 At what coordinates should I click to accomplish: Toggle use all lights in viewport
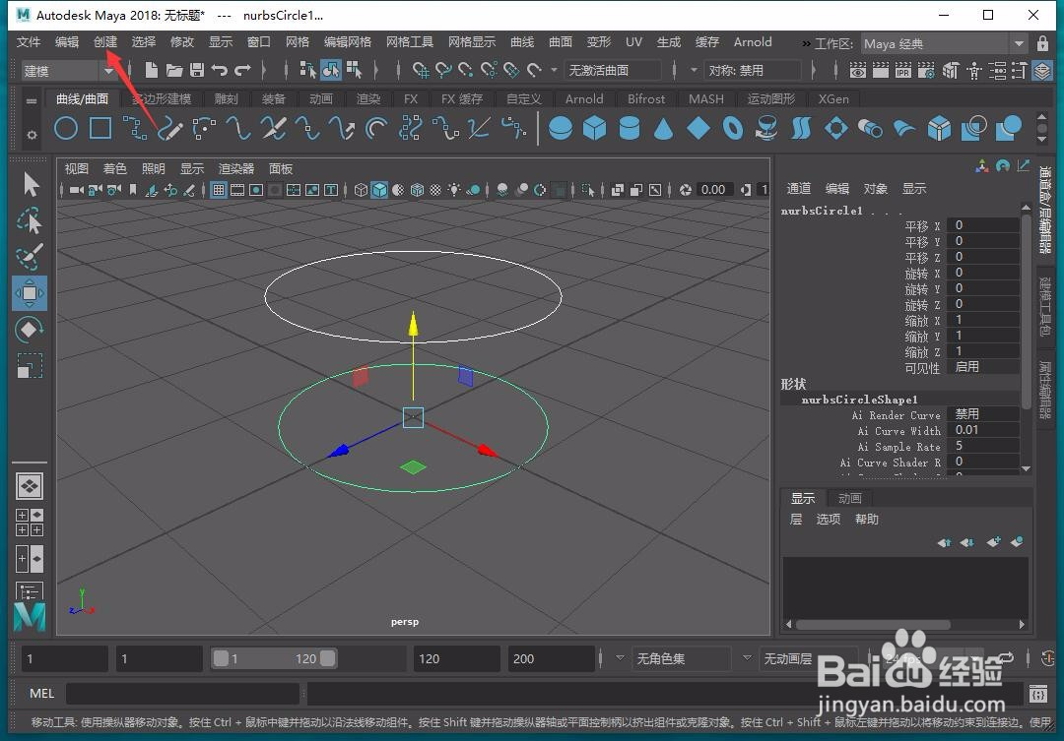454,190
